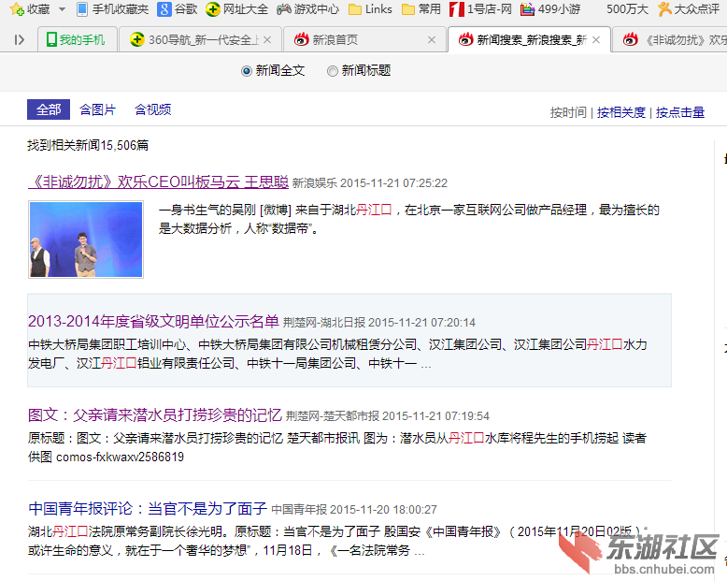The width and height of the screenshot is (727, 581).
Task: Open 手机收藏夹 bookmark
Action: 113,9
